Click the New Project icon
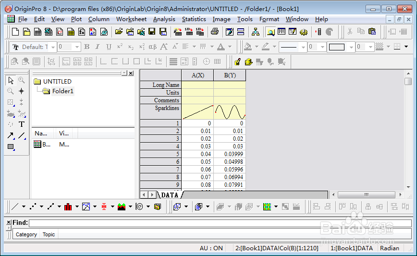Image resolution: width=417 pixels, height=256 pixels. tap(15, 32)
